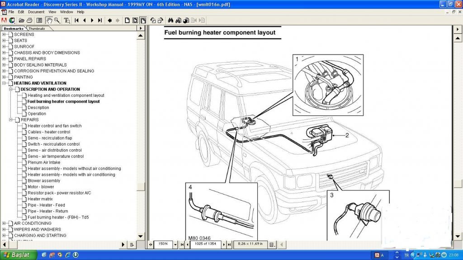The width and height of the screenshot is (463, 260).
Task: Open the zoom percentage dropdown arrow
Action: [x=175, y=245]
